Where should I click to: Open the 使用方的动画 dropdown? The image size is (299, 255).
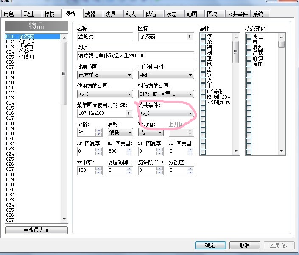pos(105,94)
